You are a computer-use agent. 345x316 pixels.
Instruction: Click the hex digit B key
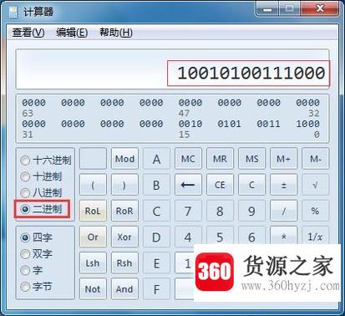156,185
